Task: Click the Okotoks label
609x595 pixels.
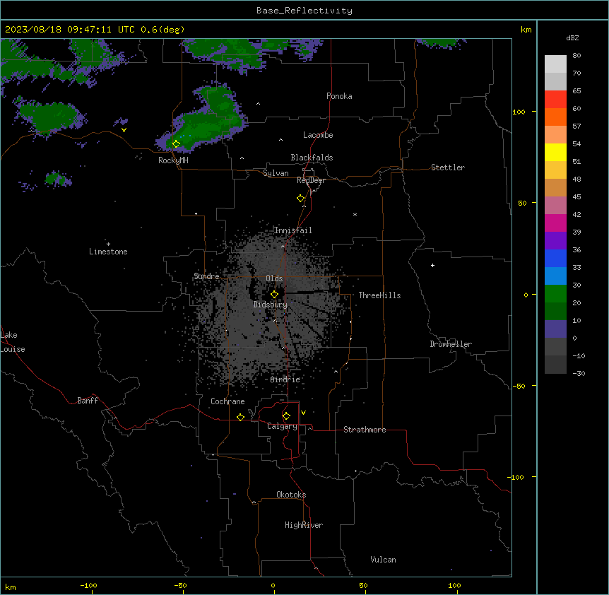Action: [x=291, y=495]
